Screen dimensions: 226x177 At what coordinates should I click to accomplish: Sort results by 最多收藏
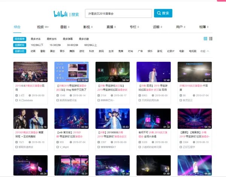pos(84,39)
